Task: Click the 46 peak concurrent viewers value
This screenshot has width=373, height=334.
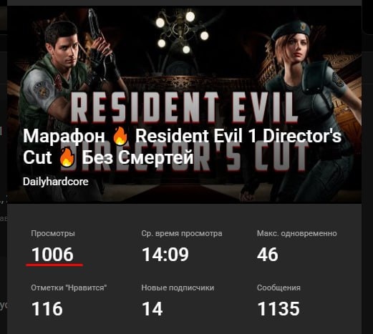Action: [268, 255]
